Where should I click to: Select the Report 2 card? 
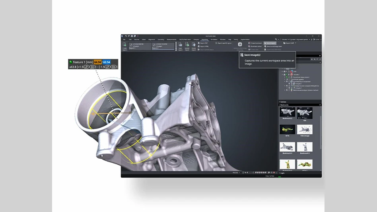click(x=163, y=46)
